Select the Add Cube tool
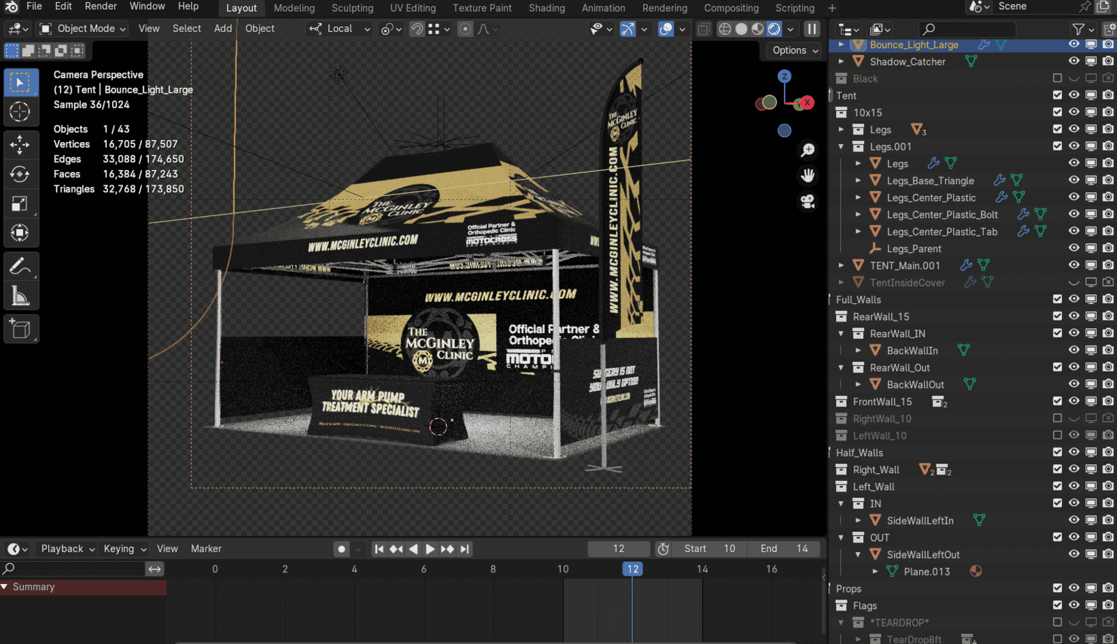The width and height of the screenshot is (1117, 644). 20,329
